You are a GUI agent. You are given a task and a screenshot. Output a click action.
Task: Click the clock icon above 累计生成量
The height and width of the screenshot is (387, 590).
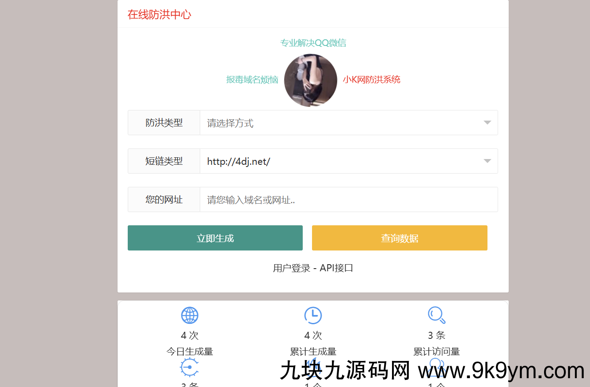click(313, 315)
